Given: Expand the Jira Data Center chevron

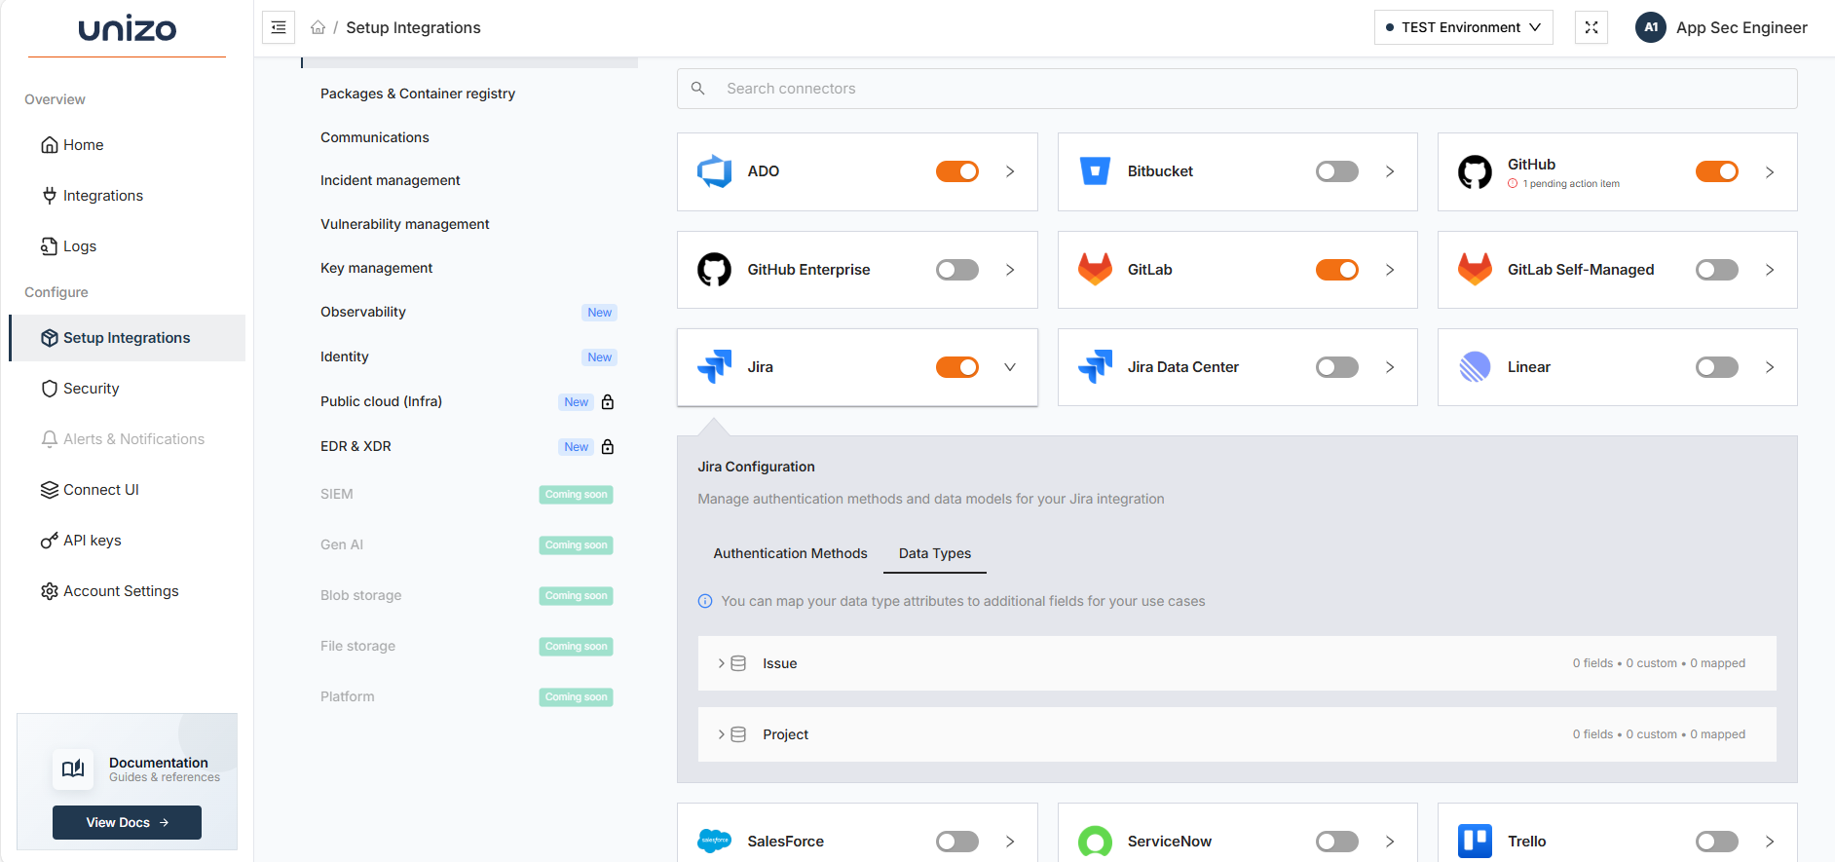Looking at the screenshot, I should coord(1390,367).
